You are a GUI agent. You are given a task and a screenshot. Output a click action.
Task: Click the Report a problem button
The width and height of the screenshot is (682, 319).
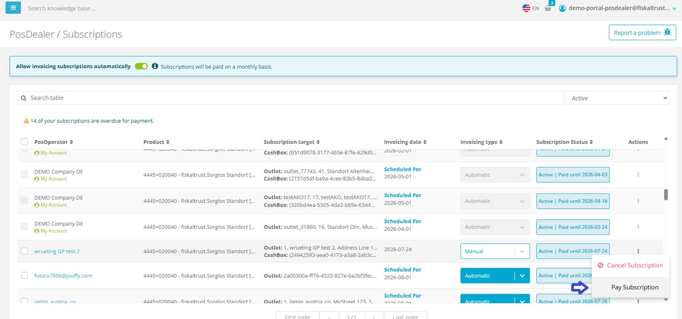click(x=642, y=32)
